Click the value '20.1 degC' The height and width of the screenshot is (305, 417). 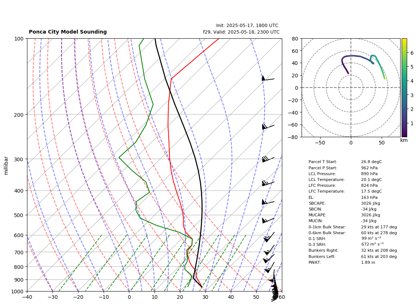click(371, 179)
